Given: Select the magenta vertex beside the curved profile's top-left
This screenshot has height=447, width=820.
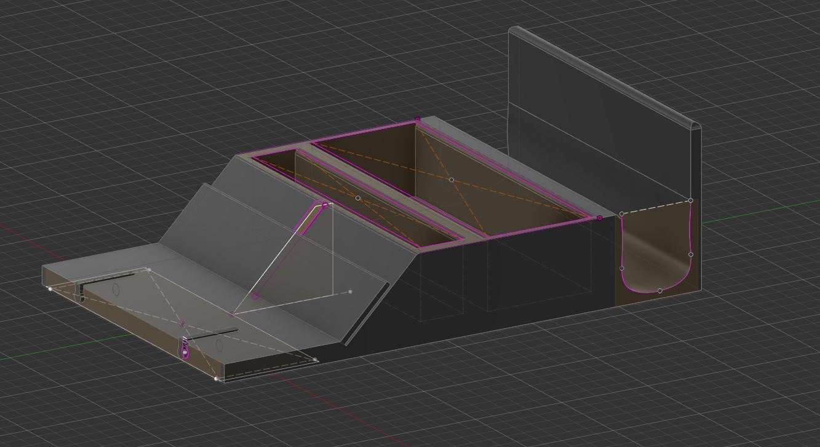Looking at the screenshot, I should point(600,218).
